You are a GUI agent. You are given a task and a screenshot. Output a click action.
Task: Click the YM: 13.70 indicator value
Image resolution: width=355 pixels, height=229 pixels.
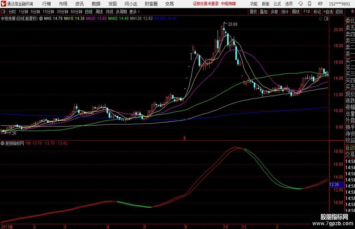tap(34, 143)
